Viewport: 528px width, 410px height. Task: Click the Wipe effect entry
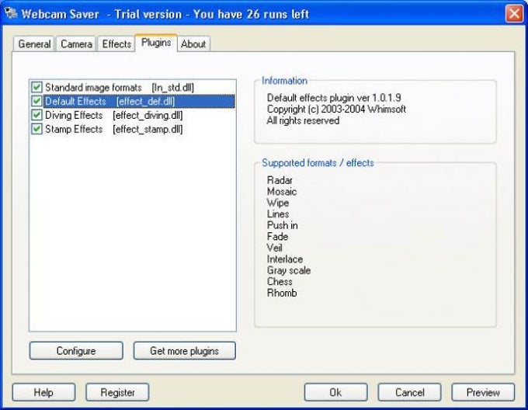278,203
